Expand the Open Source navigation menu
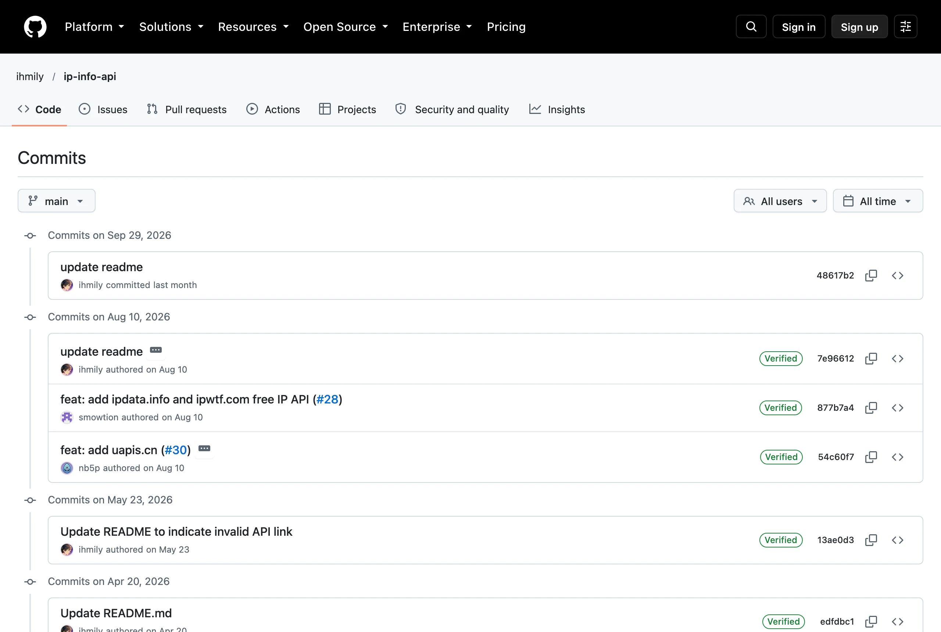Screen dimensions: 941x632 pyautogui.click(x=346, y=26)
